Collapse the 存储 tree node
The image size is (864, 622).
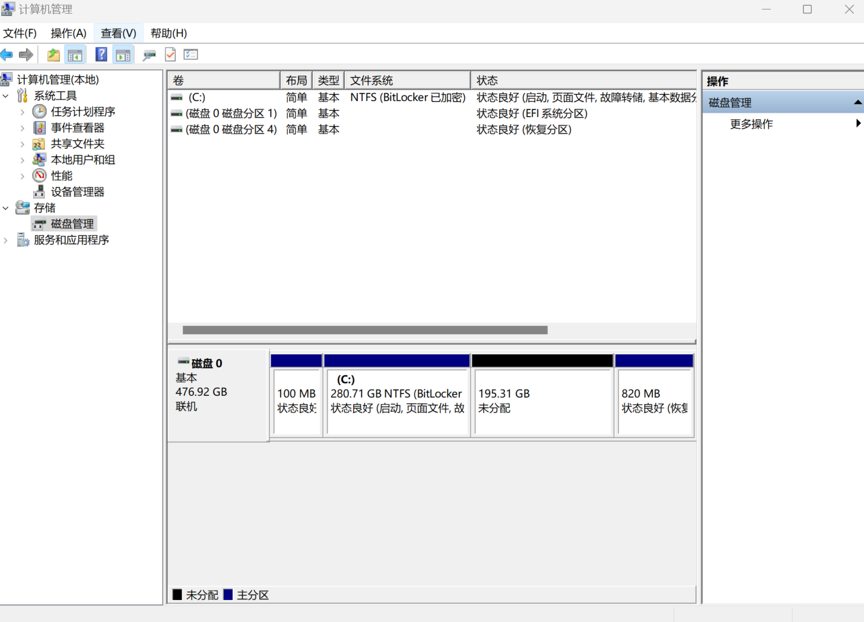(6, 208)
